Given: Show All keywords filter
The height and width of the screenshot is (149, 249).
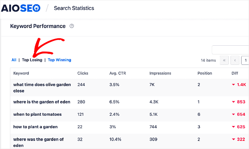Looking at the screenshot, I should pyautogui.click(x=14, y=60).
